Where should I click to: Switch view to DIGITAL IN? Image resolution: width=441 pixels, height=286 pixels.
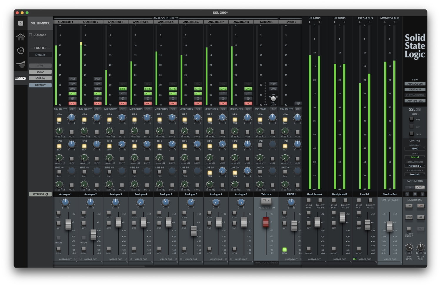[x=415, y=90]
